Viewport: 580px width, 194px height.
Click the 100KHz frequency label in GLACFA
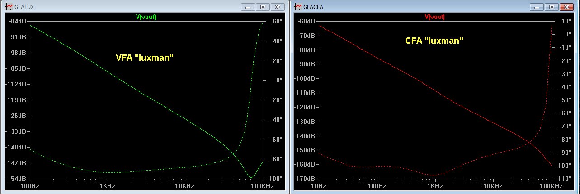coord(552,186)
